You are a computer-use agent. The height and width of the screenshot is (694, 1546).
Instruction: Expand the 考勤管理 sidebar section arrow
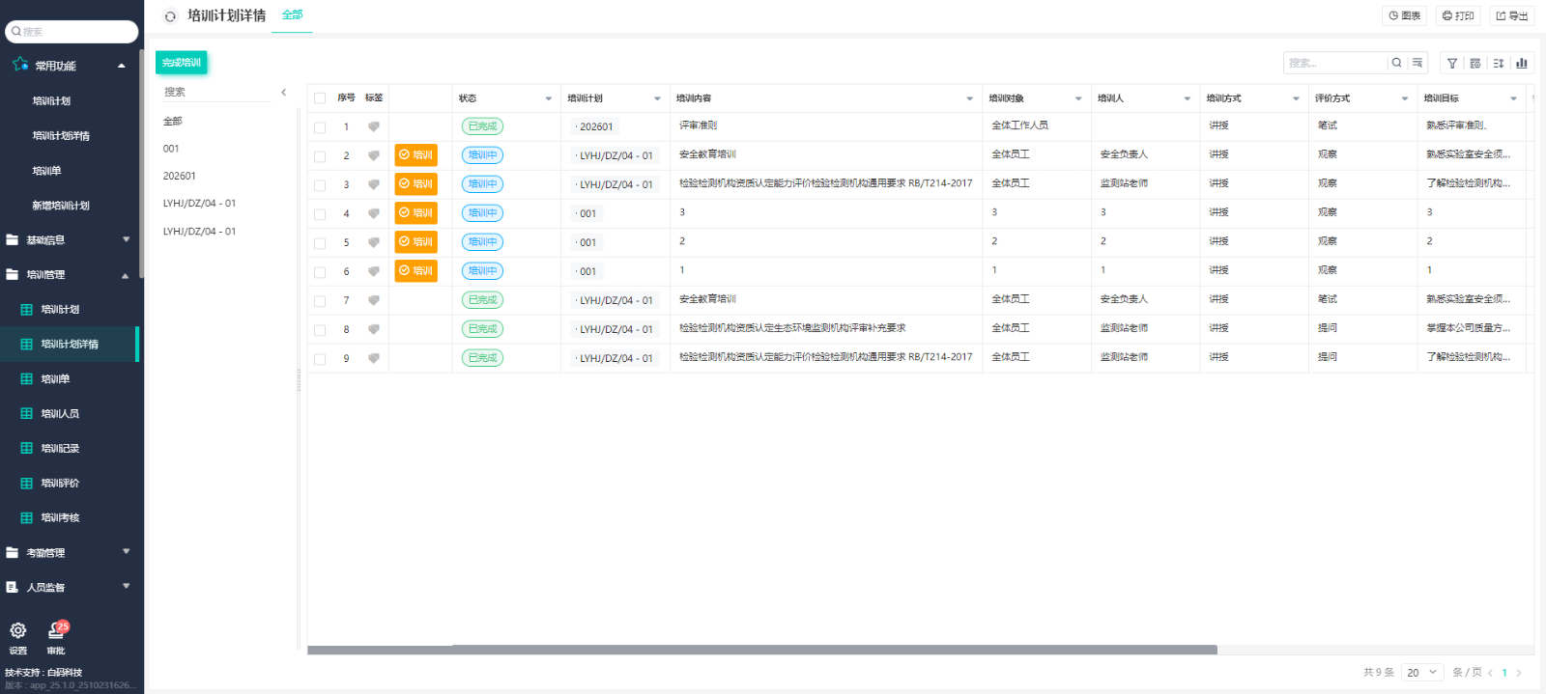click(126, 552)
